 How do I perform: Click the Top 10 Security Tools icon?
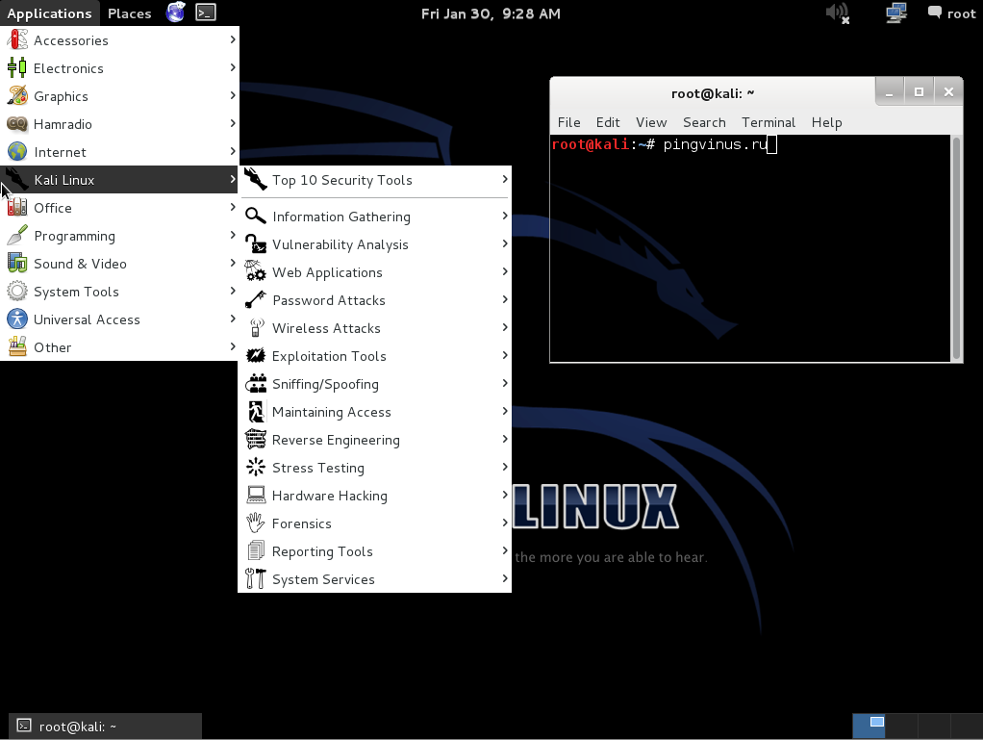[x=255, y=179]
